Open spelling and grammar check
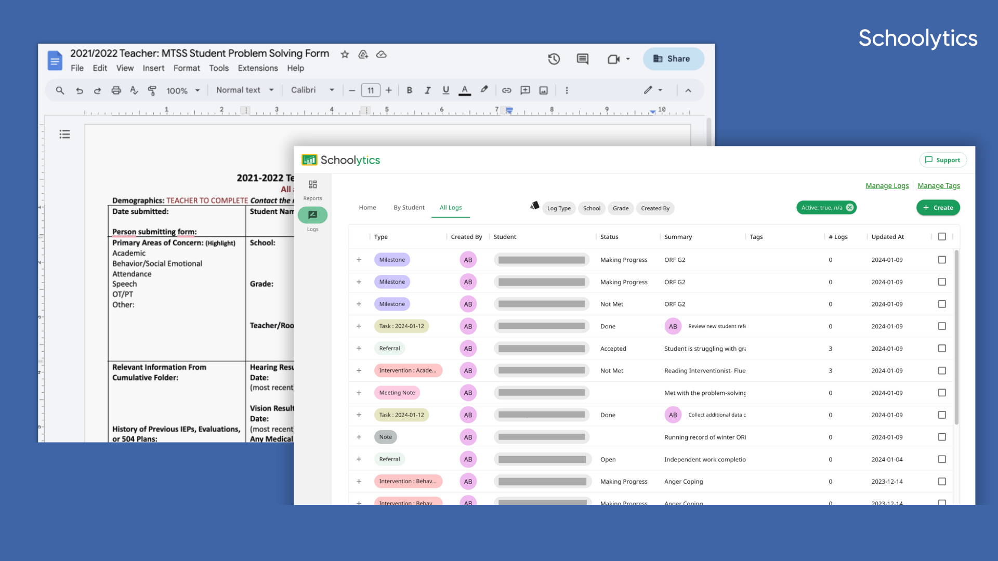Screen dimensions: 998x561 (134, 90)
